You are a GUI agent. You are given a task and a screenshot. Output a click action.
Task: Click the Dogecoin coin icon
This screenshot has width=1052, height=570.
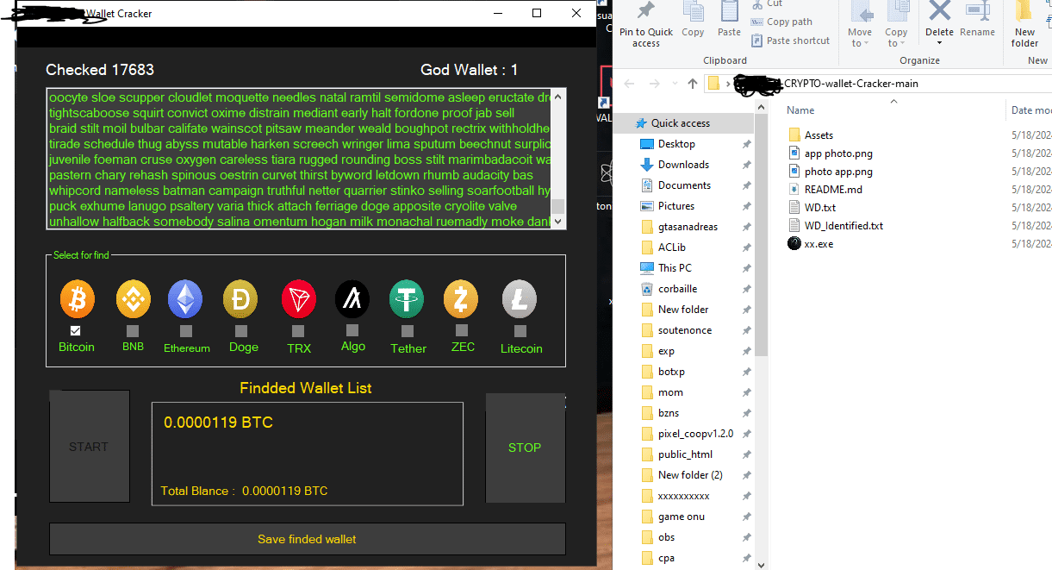pos(240,299)
